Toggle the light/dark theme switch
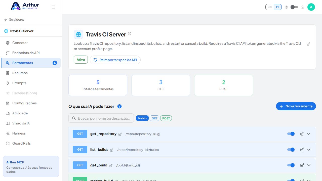This screenshot has width=322, height=181. (x=294, y=7)
